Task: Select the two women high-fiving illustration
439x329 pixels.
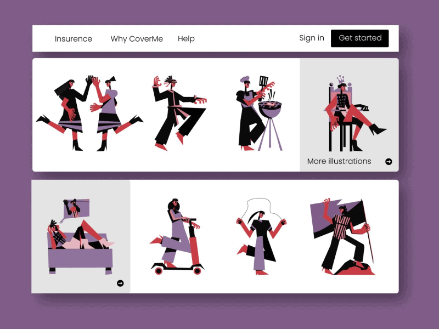Action: 89,113
